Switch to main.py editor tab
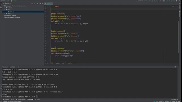This screenshot has height=102, width=182. 49,4
